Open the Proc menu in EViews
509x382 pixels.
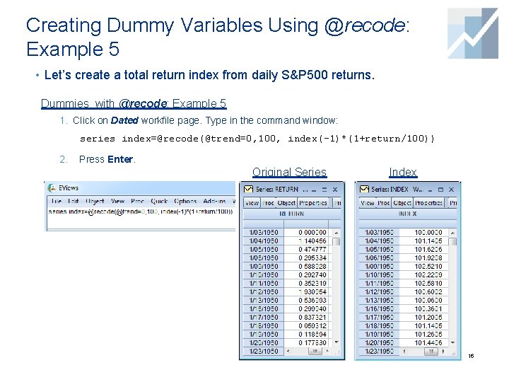click(x=137, y=201)
